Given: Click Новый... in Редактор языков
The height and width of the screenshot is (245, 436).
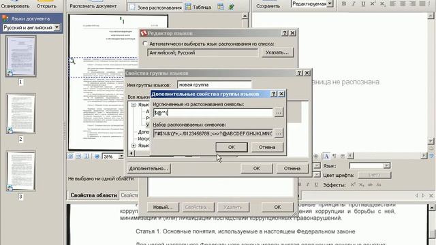Looking at the screenshot, I should [163, 207].
